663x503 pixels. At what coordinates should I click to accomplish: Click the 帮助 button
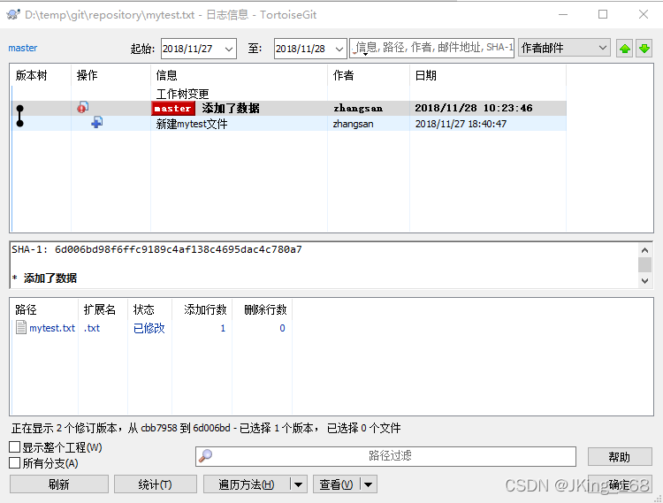pyautogui.click(x=620, y=456)
